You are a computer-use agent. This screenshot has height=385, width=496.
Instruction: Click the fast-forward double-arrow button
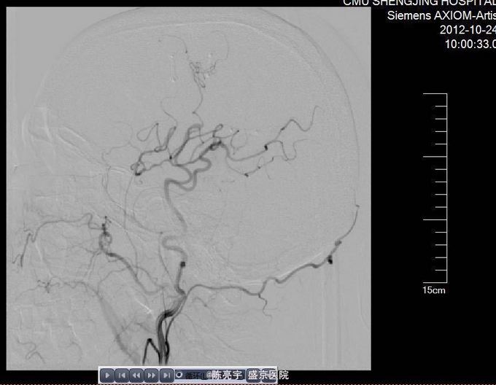(x=151, y=376)
